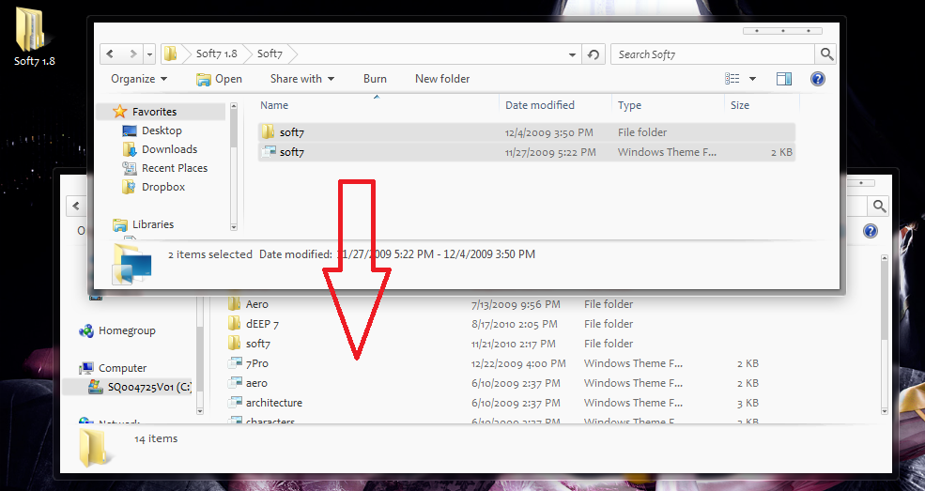The image size is (925, 491).
Task: Select the top soft7 file folder
Action: click(x=291, y=132)
